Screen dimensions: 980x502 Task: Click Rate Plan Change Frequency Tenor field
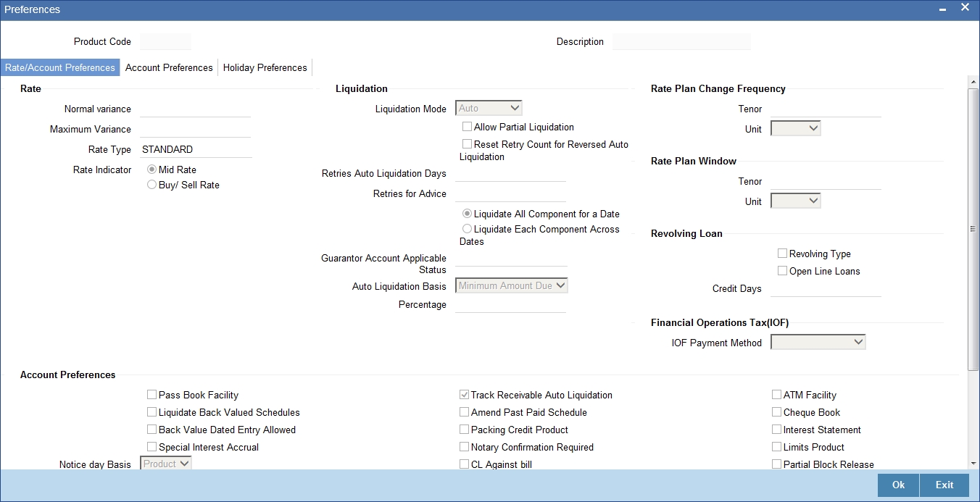[826, 109]
